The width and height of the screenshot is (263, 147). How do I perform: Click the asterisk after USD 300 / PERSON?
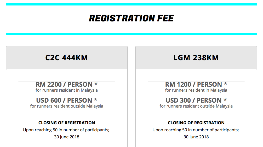coord(225,99)
